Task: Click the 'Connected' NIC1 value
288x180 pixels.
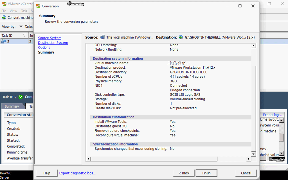Action: tap(178, 86)
